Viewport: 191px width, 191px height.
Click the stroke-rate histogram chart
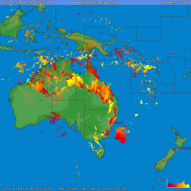[178, 184]
